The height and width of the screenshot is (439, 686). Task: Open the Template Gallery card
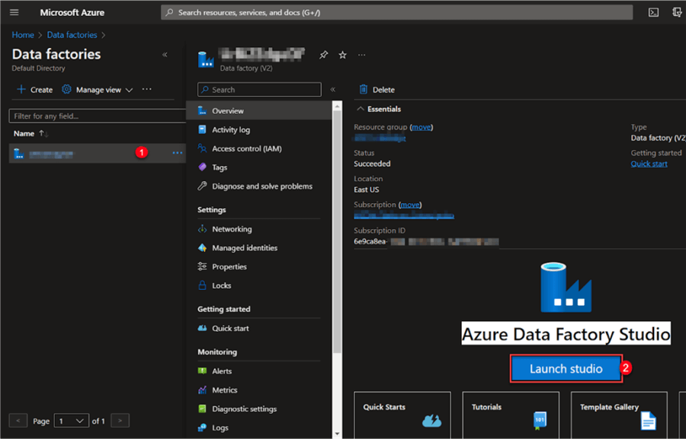[619, 415]
